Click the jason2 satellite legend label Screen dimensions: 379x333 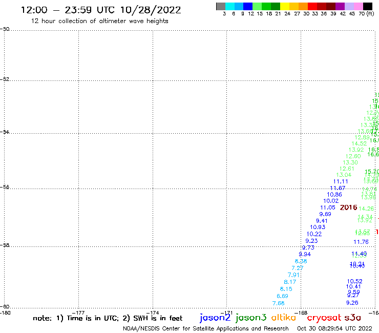click(215, 318)
